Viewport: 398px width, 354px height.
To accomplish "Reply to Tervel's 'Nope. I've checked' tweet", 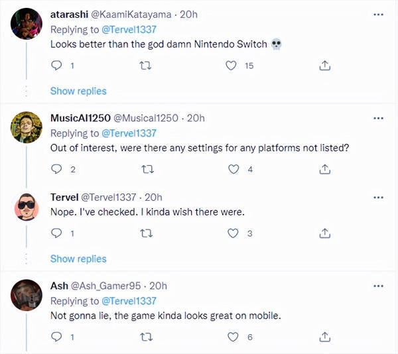I will pyautogui.click(x=56, y=233).
